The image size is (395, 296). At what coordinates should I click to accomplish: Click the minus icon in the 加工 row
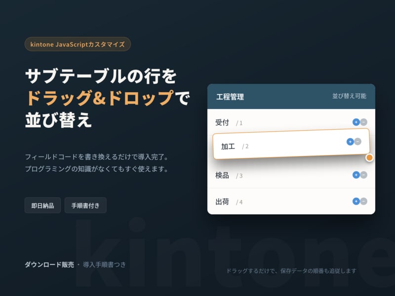357,142
